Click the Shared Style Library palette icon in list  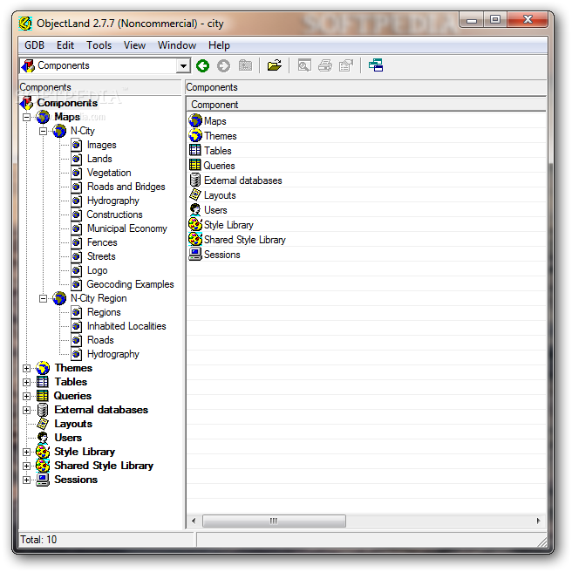195,239
